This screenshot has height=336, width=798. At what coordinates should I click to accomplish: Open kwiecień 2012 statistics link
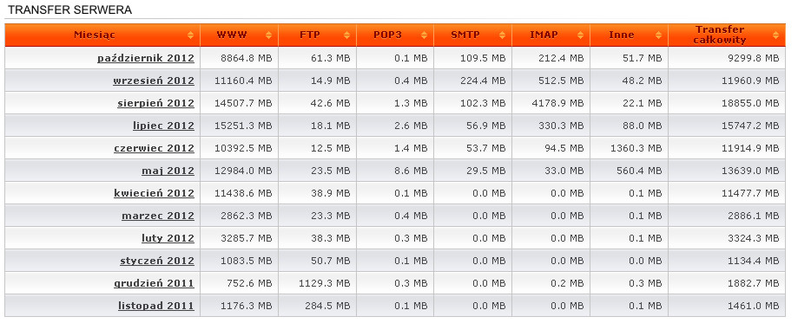pyautogui.click(x=155, y=193)
